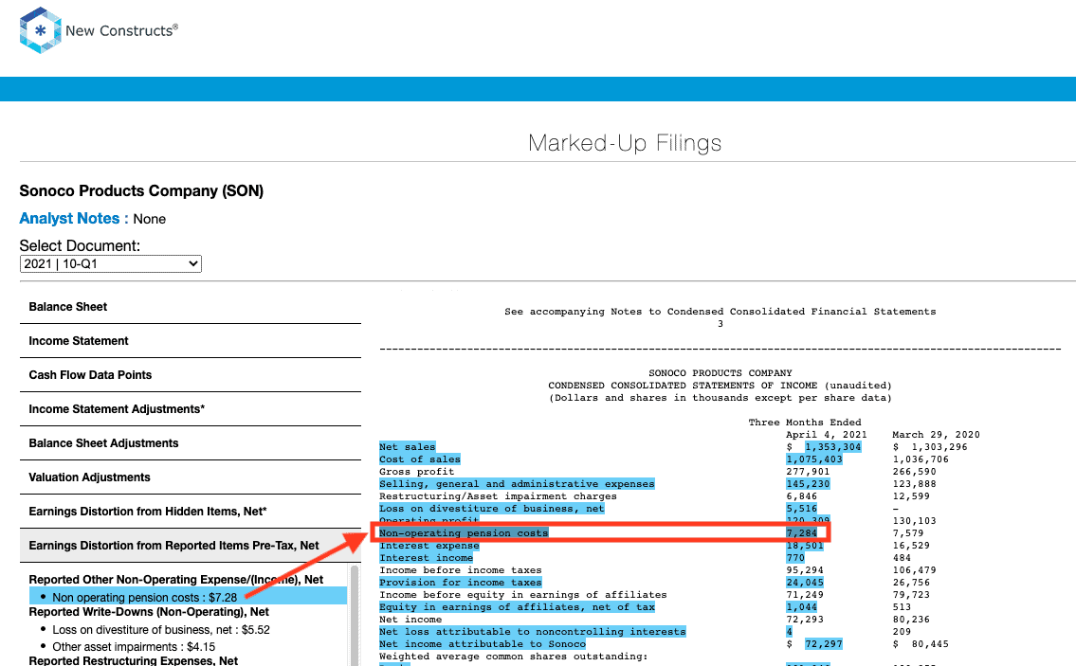1076x666 pixels.
Task: Select Non operating pension costs : $7.28 item
Action: 188,598
